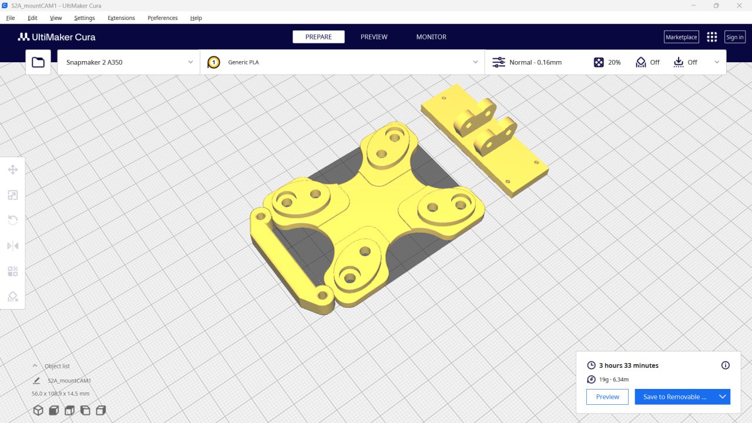752x423 pixels.
Task: Click print time info icon
Action: click(725, 365)
